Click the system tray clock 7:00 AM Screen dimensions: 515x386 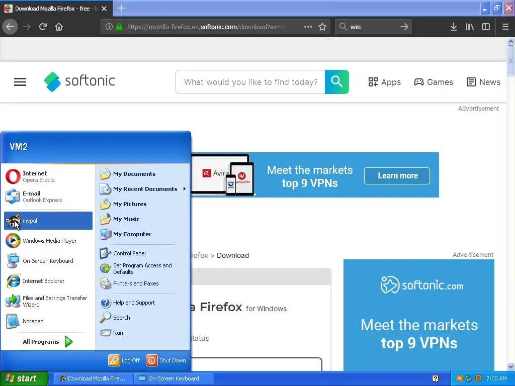tap(496, 378)
